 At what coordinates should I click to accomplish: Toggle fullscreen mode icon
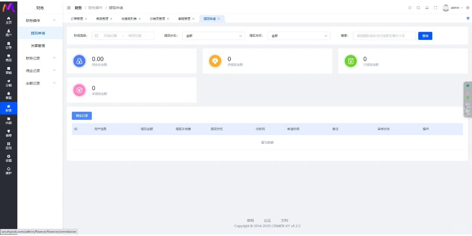435,8
